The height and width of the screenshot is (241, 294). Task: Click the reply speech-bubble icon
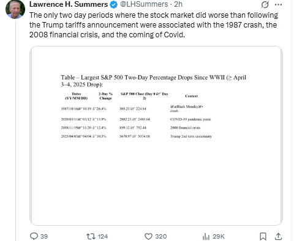pyautogui.click(x=34, y=236)
